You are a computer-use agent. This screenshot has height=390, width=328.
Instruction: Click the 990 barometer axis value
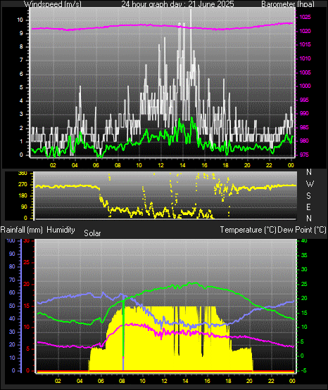point(304,113)
